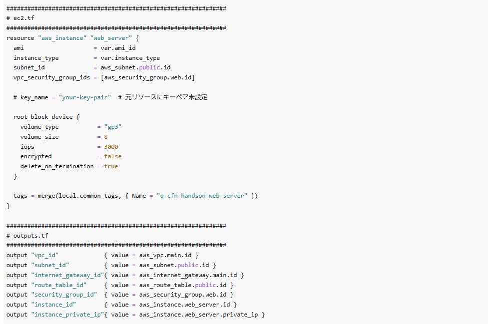The image size is (488, 324).
Task: Click the 'var.instance_type' value
Action: point(130,58)
